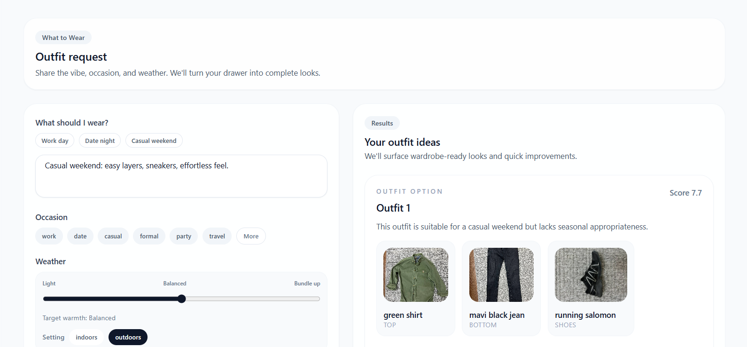This screenshot has height=347, width=747.
Task: Select the Work day preset chip
Action: (x=54, y=140)
